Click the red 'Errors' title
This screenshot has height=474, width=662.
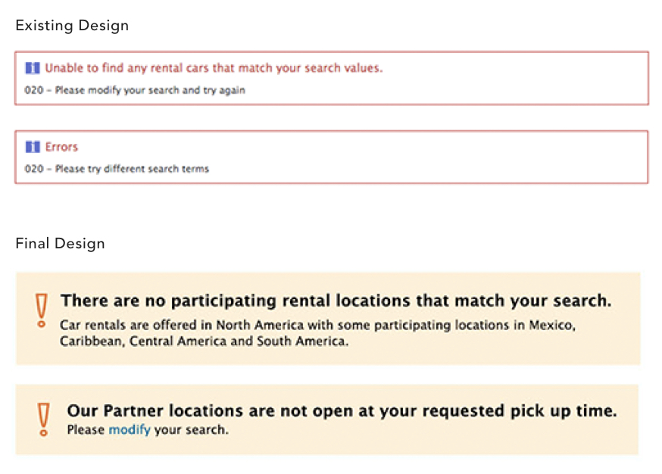coord(61,147)
